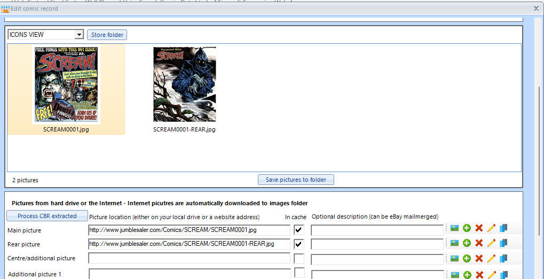Click the 'SCREAM0001.jpg' file name label
The height and width of the screenshot is (279, 544).
click(x=66, y=129)
